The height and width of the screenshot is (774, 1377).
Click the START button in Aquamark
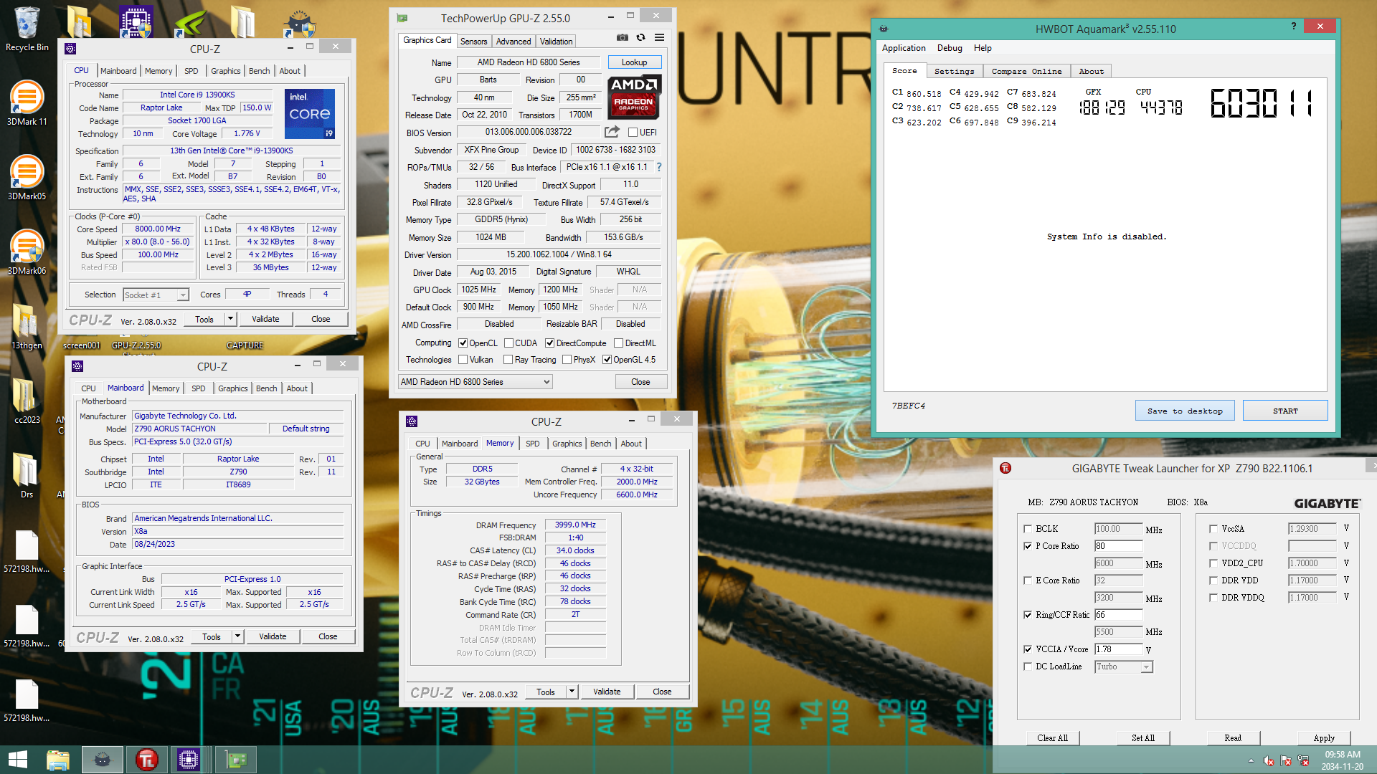[1285, 411]
